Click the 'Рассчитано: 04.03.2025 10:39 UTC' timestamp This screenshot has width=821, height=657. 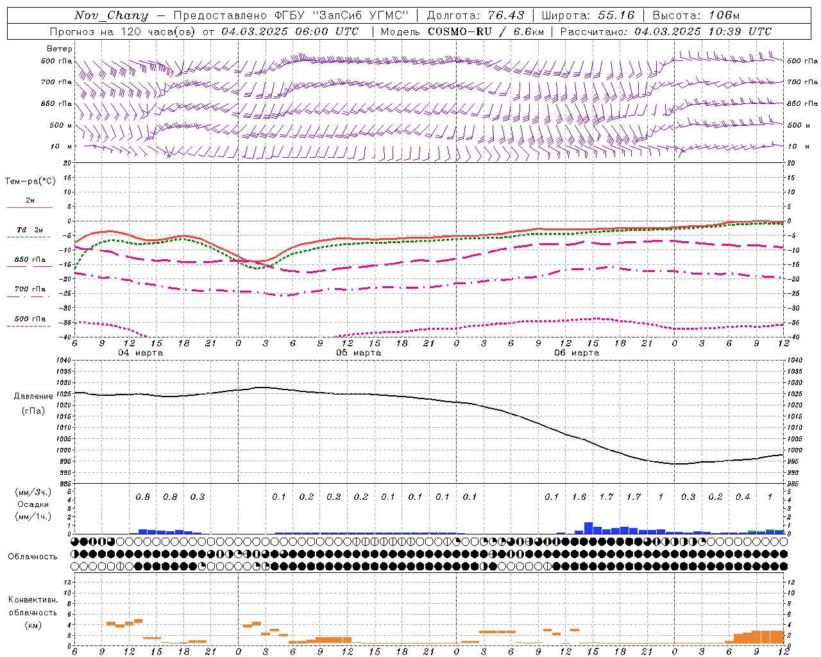pos(666,31)
